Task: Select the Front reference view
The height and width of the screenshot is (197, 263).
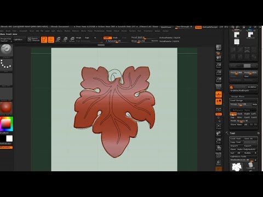Action: (x=233, y=114)
